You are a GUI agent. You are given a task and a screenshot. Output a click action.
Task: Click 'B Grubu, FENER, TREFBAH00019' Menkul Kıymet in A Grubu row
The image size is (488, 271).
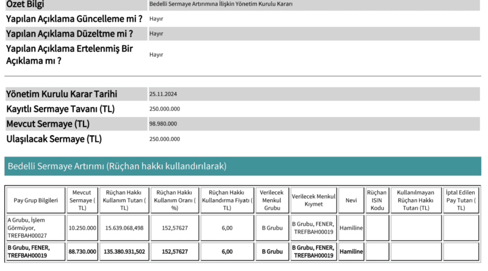click(x=314, y=228)
